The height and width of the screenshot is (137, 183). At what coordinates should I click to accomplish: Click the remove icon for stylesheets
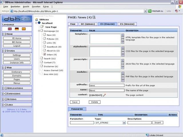[123, 55]
